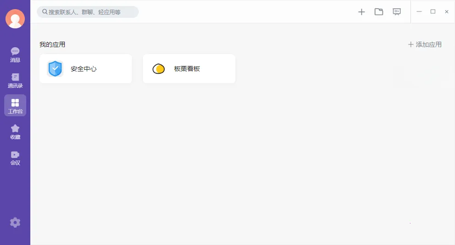Maximize the window
The width and height of the screenshot is (455, 245).
point(433,11)
